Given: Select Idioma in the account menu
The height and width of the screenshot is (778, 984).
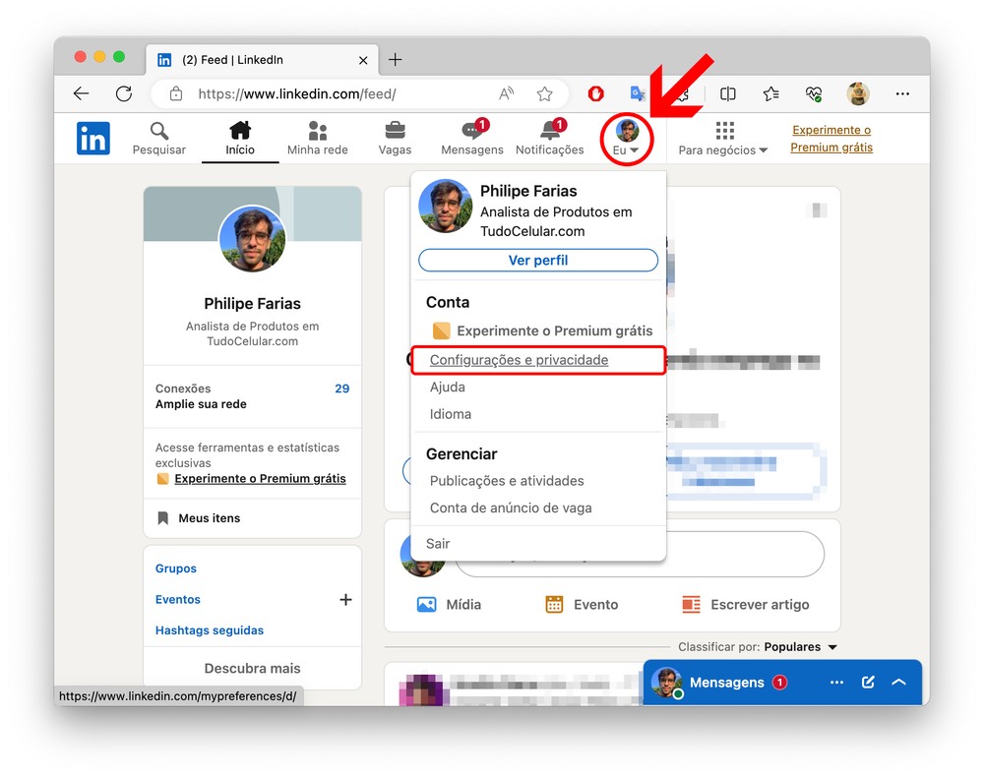Looking at the screenshot, I should pos(451,414).
